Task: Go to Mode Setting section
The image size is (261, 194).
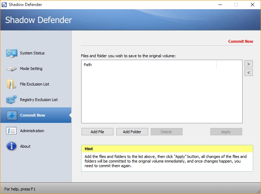Action: pyautogui.click(x=31, y=69)
